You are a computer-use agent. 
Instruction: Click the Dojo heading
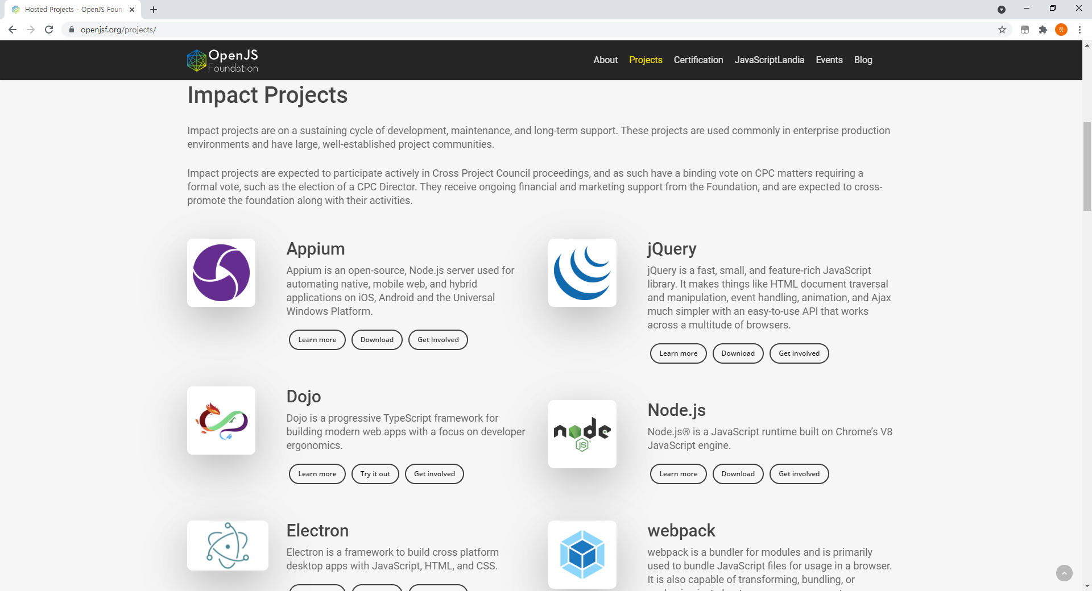click(x=304, y=397)
